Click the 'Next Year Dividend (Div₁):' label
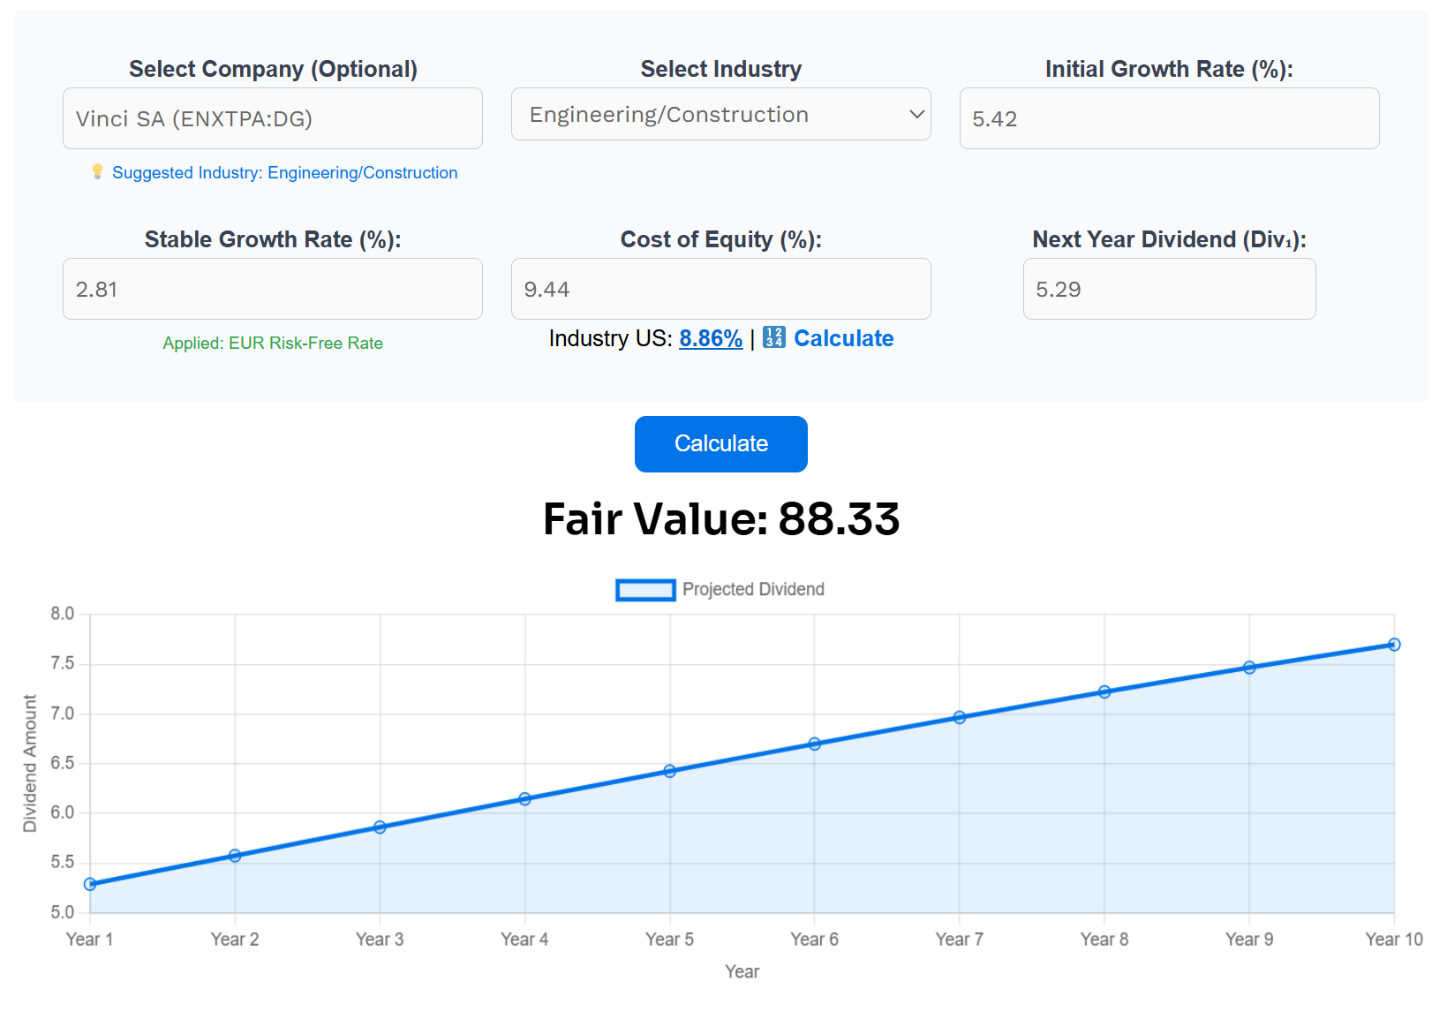Screen dimensions: 1447x1020 coord(1169,239)
